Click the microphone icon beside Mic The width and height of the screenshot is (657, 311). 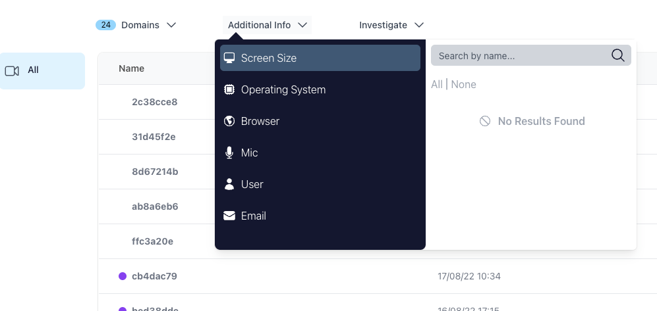229,153
